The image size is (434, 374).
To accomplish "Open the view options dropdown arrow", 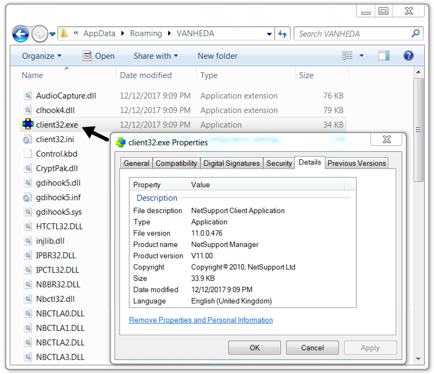I will [x=361, y=56].
